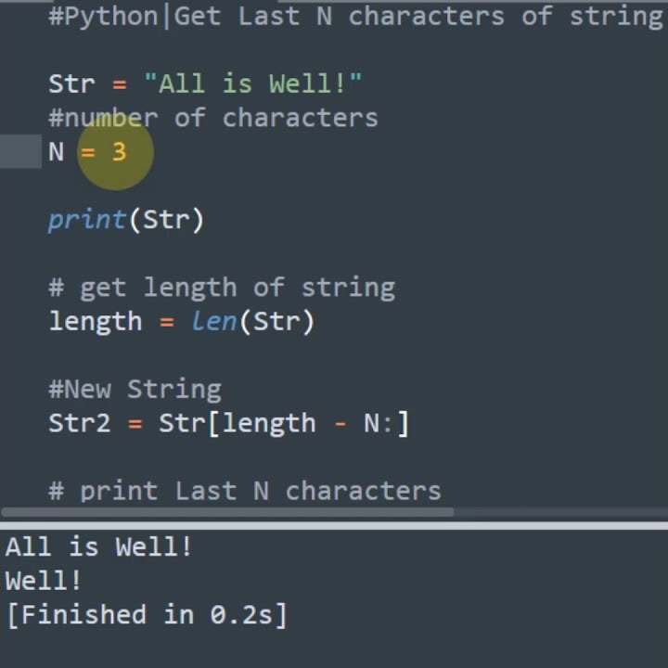Viewport: 668px width, 668px height.
Task: Place cursor in the Str2 variable name
Action: pyautogui.click(x=79, y=423)
